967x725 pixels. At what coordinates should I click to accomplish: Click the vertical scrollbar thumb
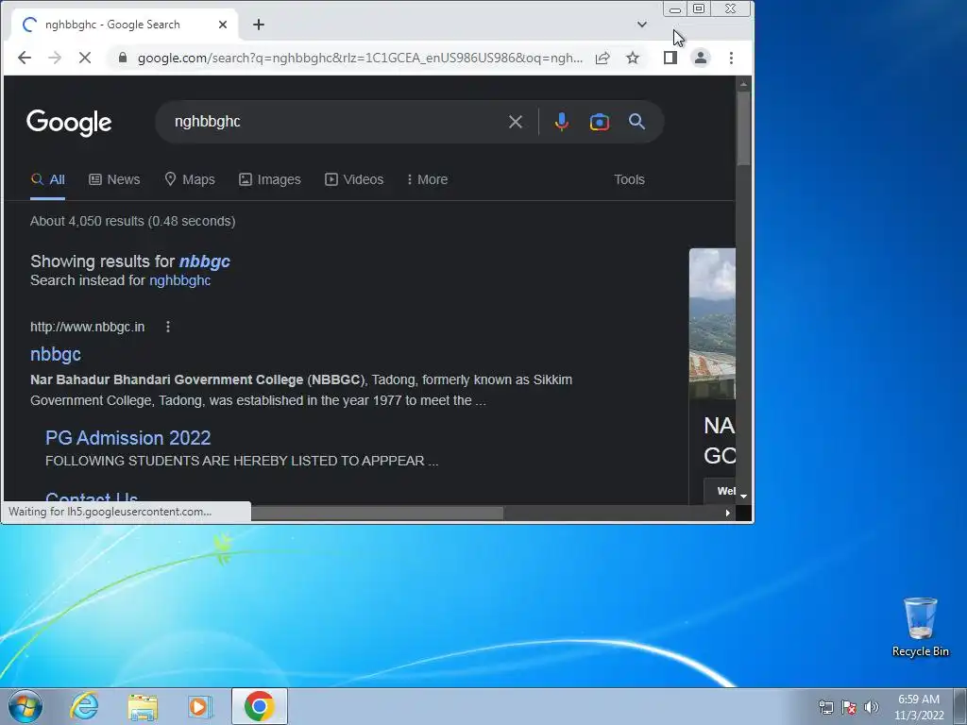(x=744, y=128)
